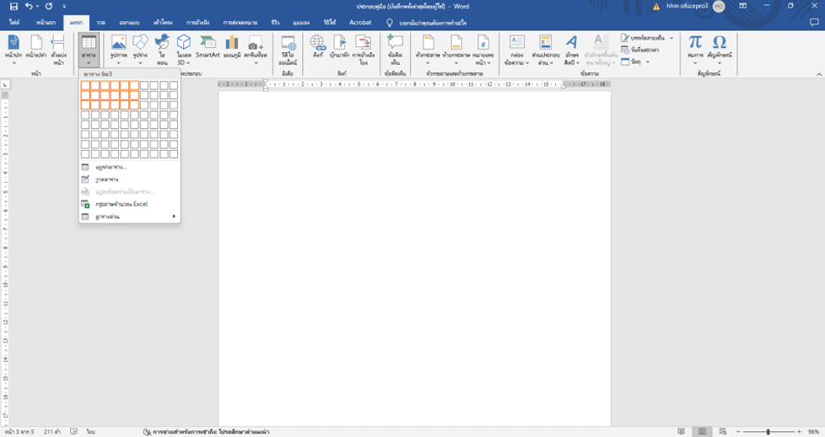The height and width of the screenshot is (437, 825).
Task: Switch to the Acrobat tab
Action: (360, 22)
